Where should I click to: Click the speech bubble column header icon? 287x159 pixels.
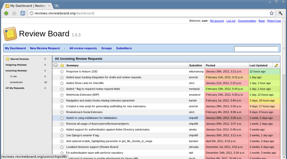pos(55,65)
